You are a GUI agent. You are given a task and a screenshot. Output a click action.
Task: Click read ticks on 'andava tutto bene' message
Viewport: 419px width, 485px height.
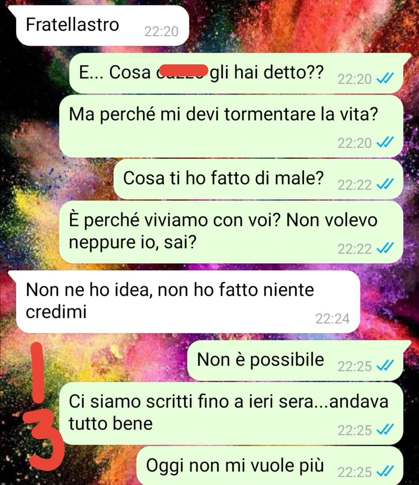pos(386,430)
